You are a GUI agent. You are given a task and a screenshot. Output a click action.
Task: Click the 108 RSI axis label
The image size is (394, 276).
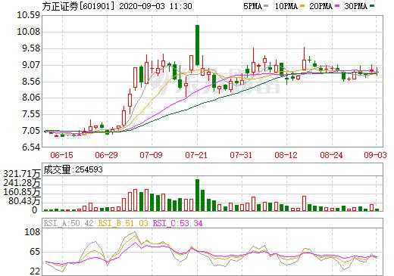pos(32,231)
